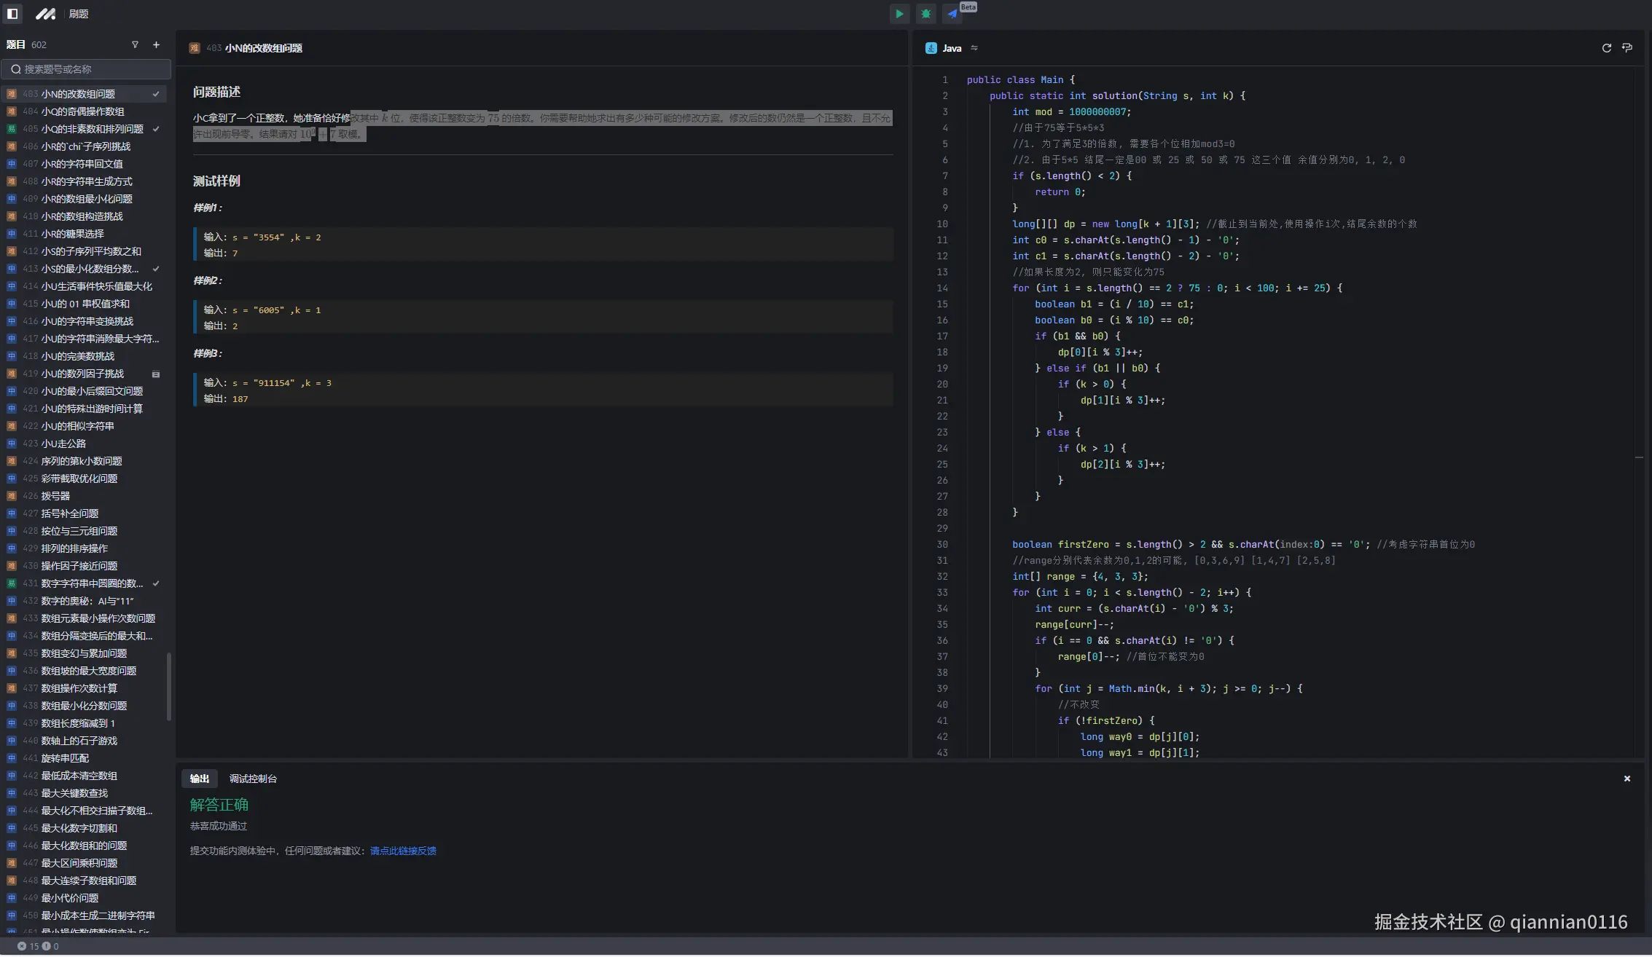The height and width of the screenshot is (957, 1652).
Task: Select problem 426 拨号器 in list
Action: click(x=55, y=496)
